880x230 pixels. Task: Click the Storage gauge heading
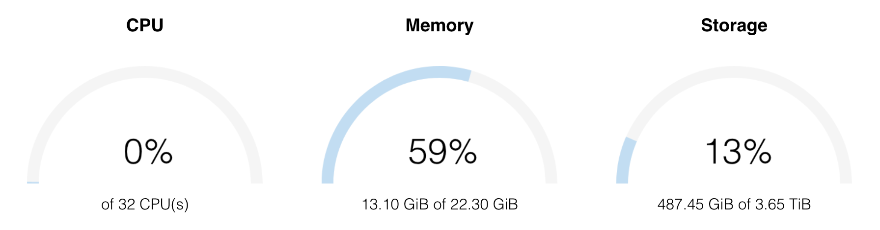734,25
